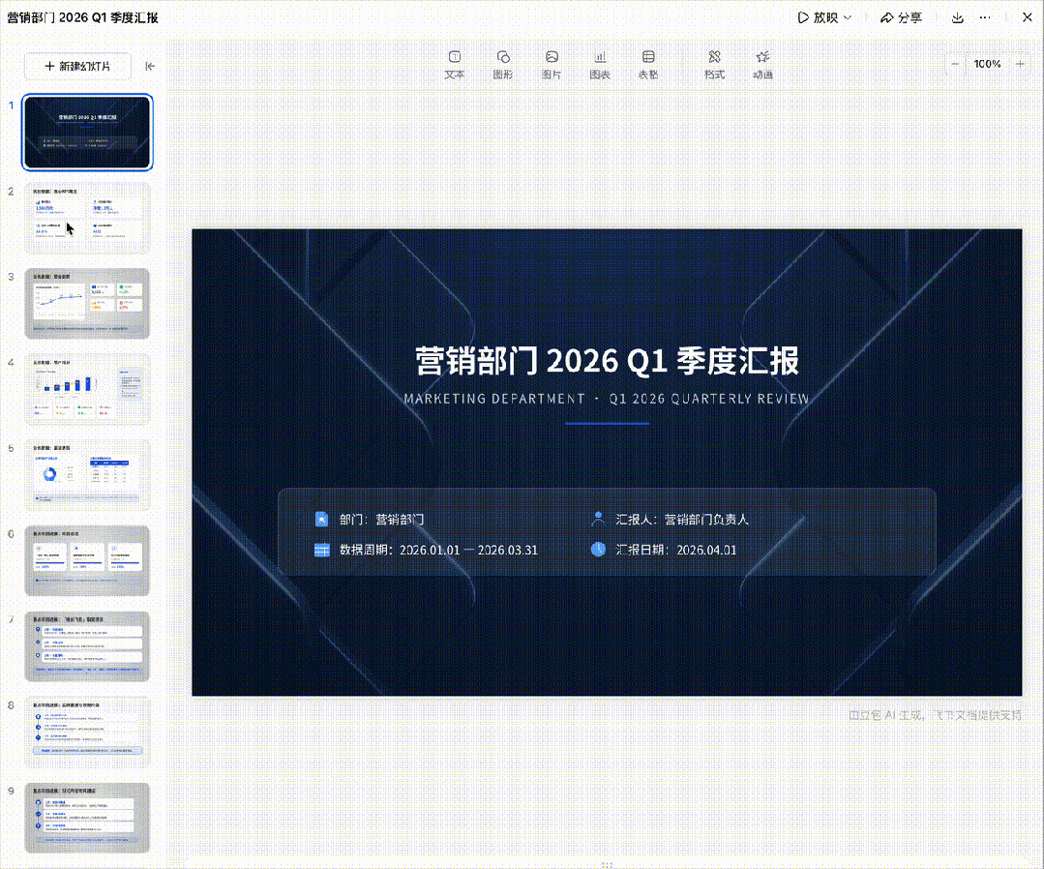Screen dimensions: 1044x869
Task: Expand the 放映 dropdown arrow
Action: pos(849,17)
